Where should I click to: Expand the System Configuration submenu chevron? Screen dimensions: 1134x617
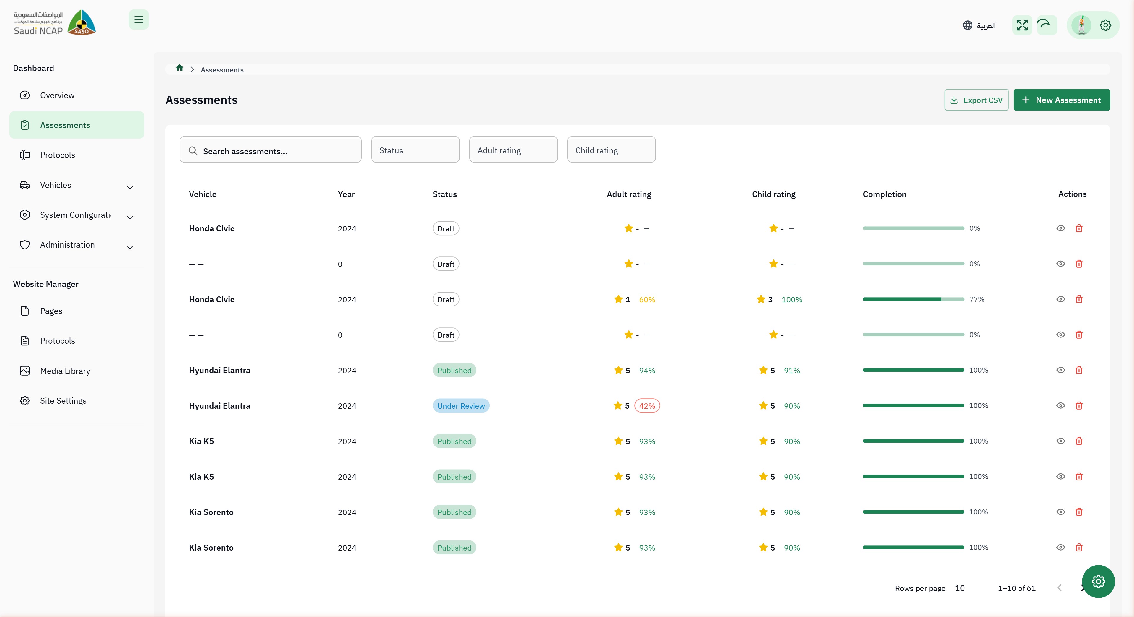click(x=130, y=217)
